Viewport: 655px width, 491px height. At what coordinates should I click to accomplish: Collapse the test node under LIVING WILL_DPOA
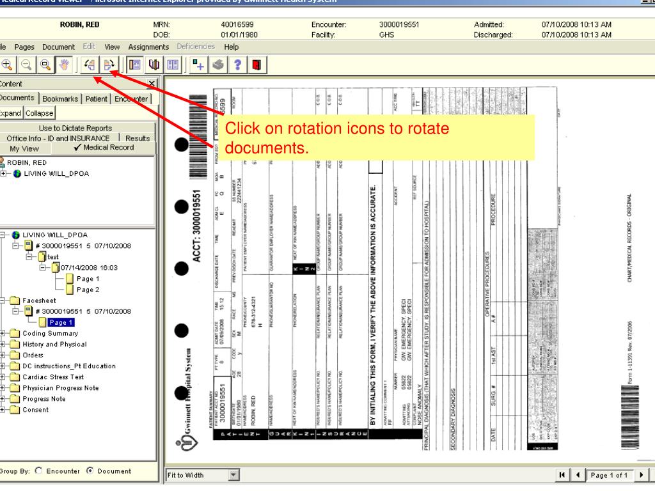click(29, 257)
